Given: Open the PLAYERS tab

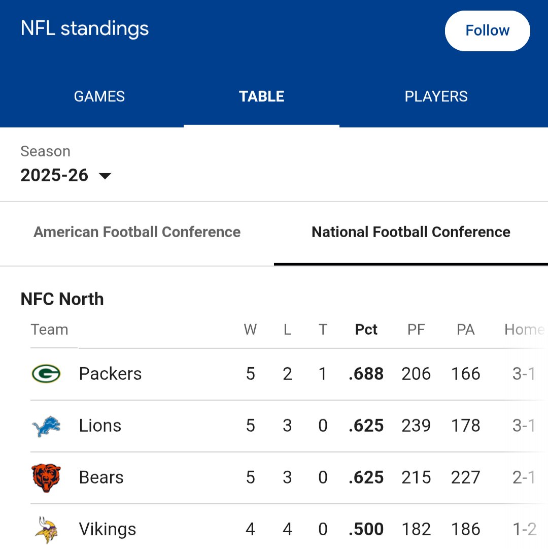Looking at the screenshot, I should 436,96.
